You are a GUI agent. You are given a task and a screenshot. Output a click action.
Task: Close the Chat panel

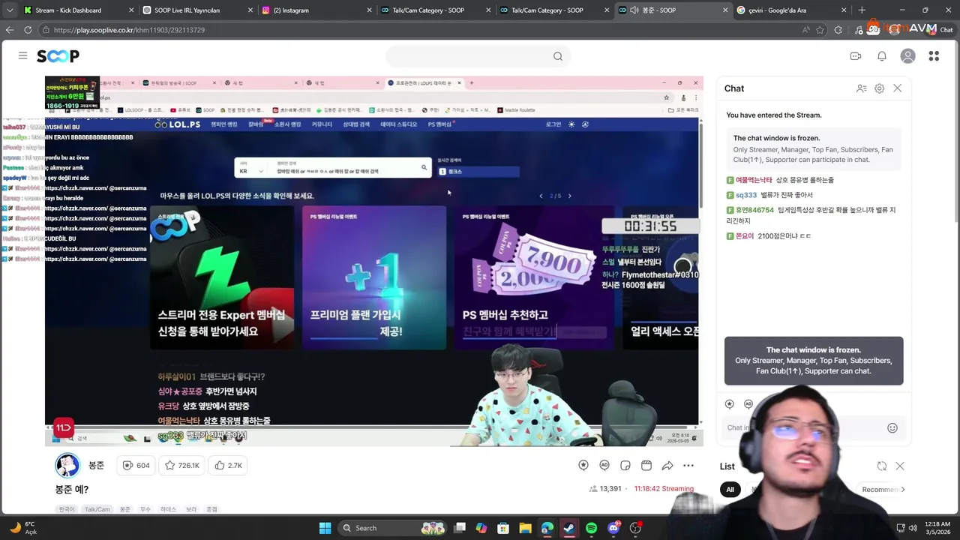[897, 88]
